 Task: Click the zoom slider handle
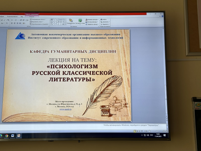point(157,131)
